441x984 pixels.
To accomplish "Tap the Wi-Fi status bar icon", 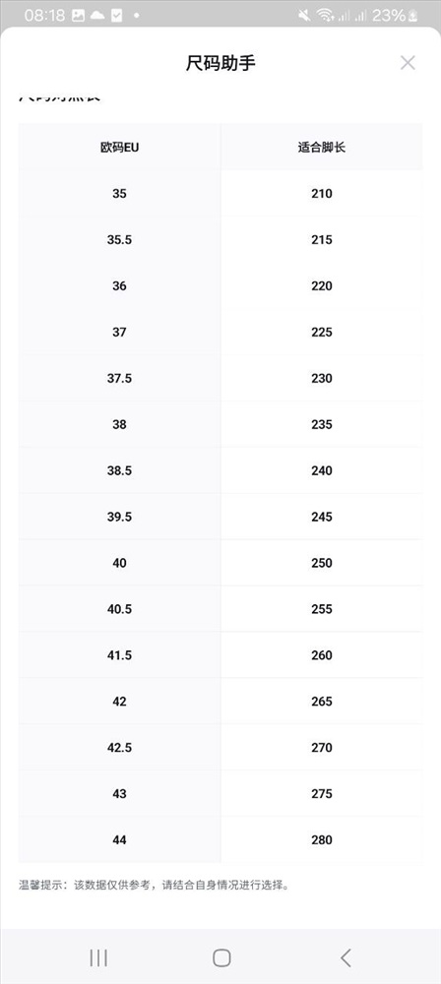I will click(x=324, y=16).
